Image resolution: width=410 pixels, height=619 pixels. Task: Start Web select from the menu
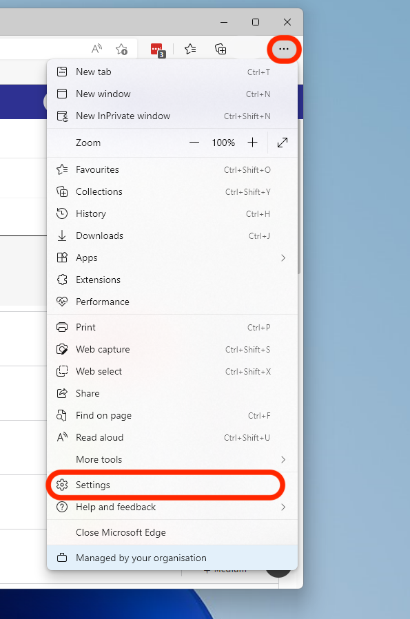tap(172, 372)
